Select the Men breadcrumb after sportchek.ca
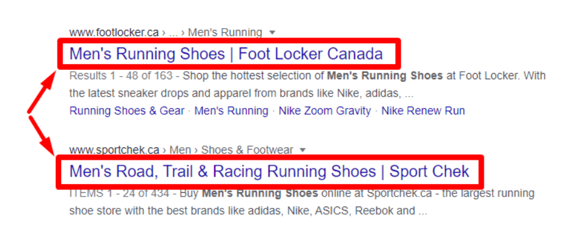587x234 pixels. point(181,150)
